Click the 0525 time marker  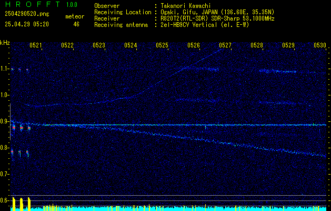[x=162, y=45]
